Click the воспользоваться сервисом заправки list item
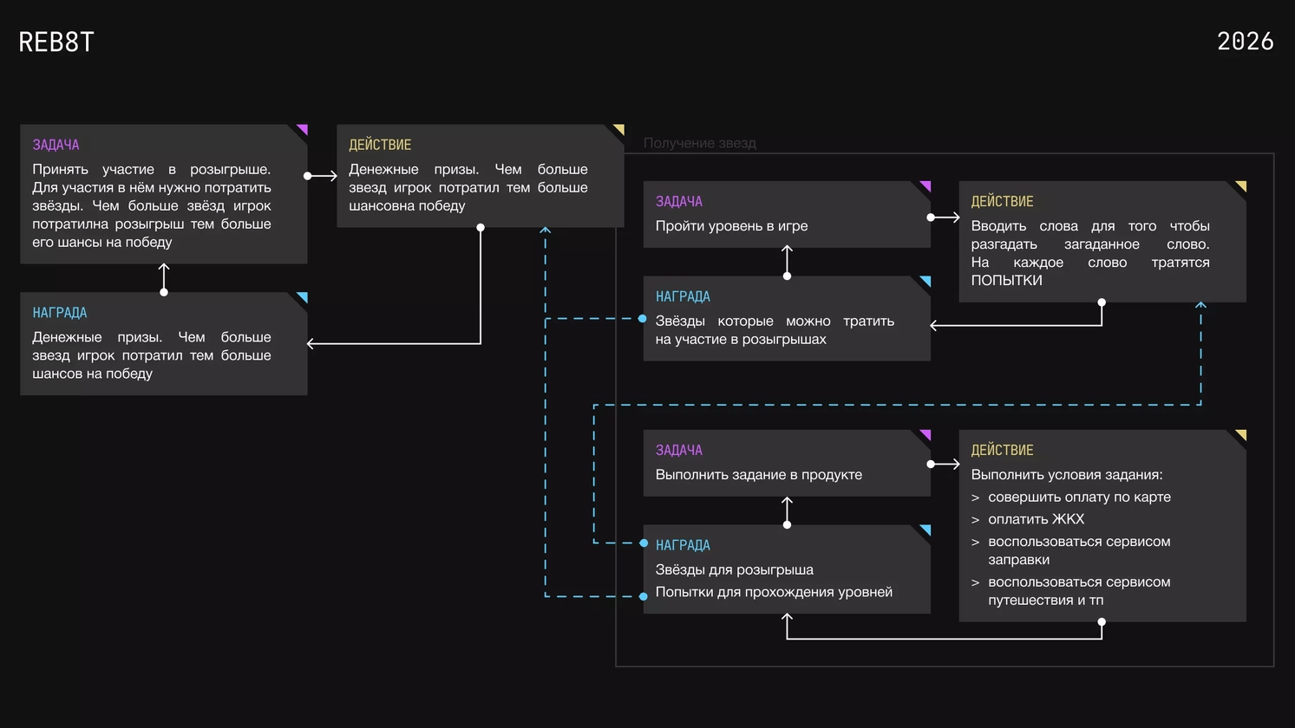The height and width of the screenshot is (728, 1295). pyautogui.click(x=1079, y=550)
